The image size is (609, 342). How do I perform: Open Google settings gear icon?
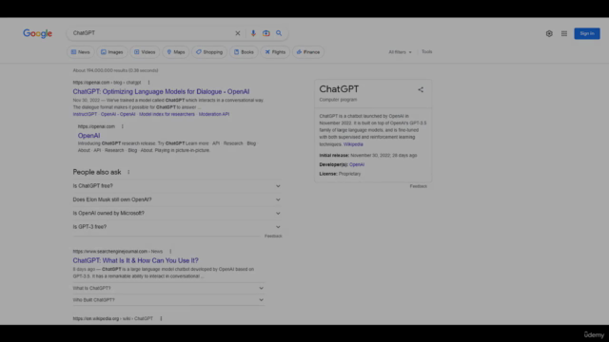point(549,34)
